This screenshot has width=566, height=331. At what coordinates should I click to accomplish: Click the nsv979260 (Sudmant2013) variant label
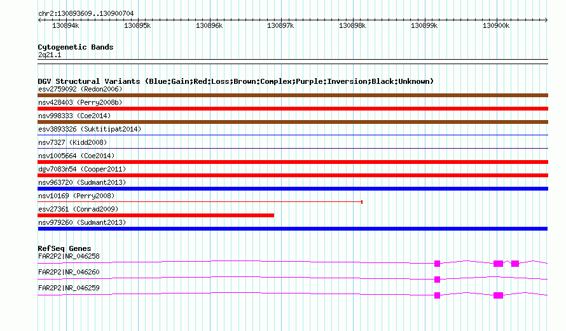[82, 222]
